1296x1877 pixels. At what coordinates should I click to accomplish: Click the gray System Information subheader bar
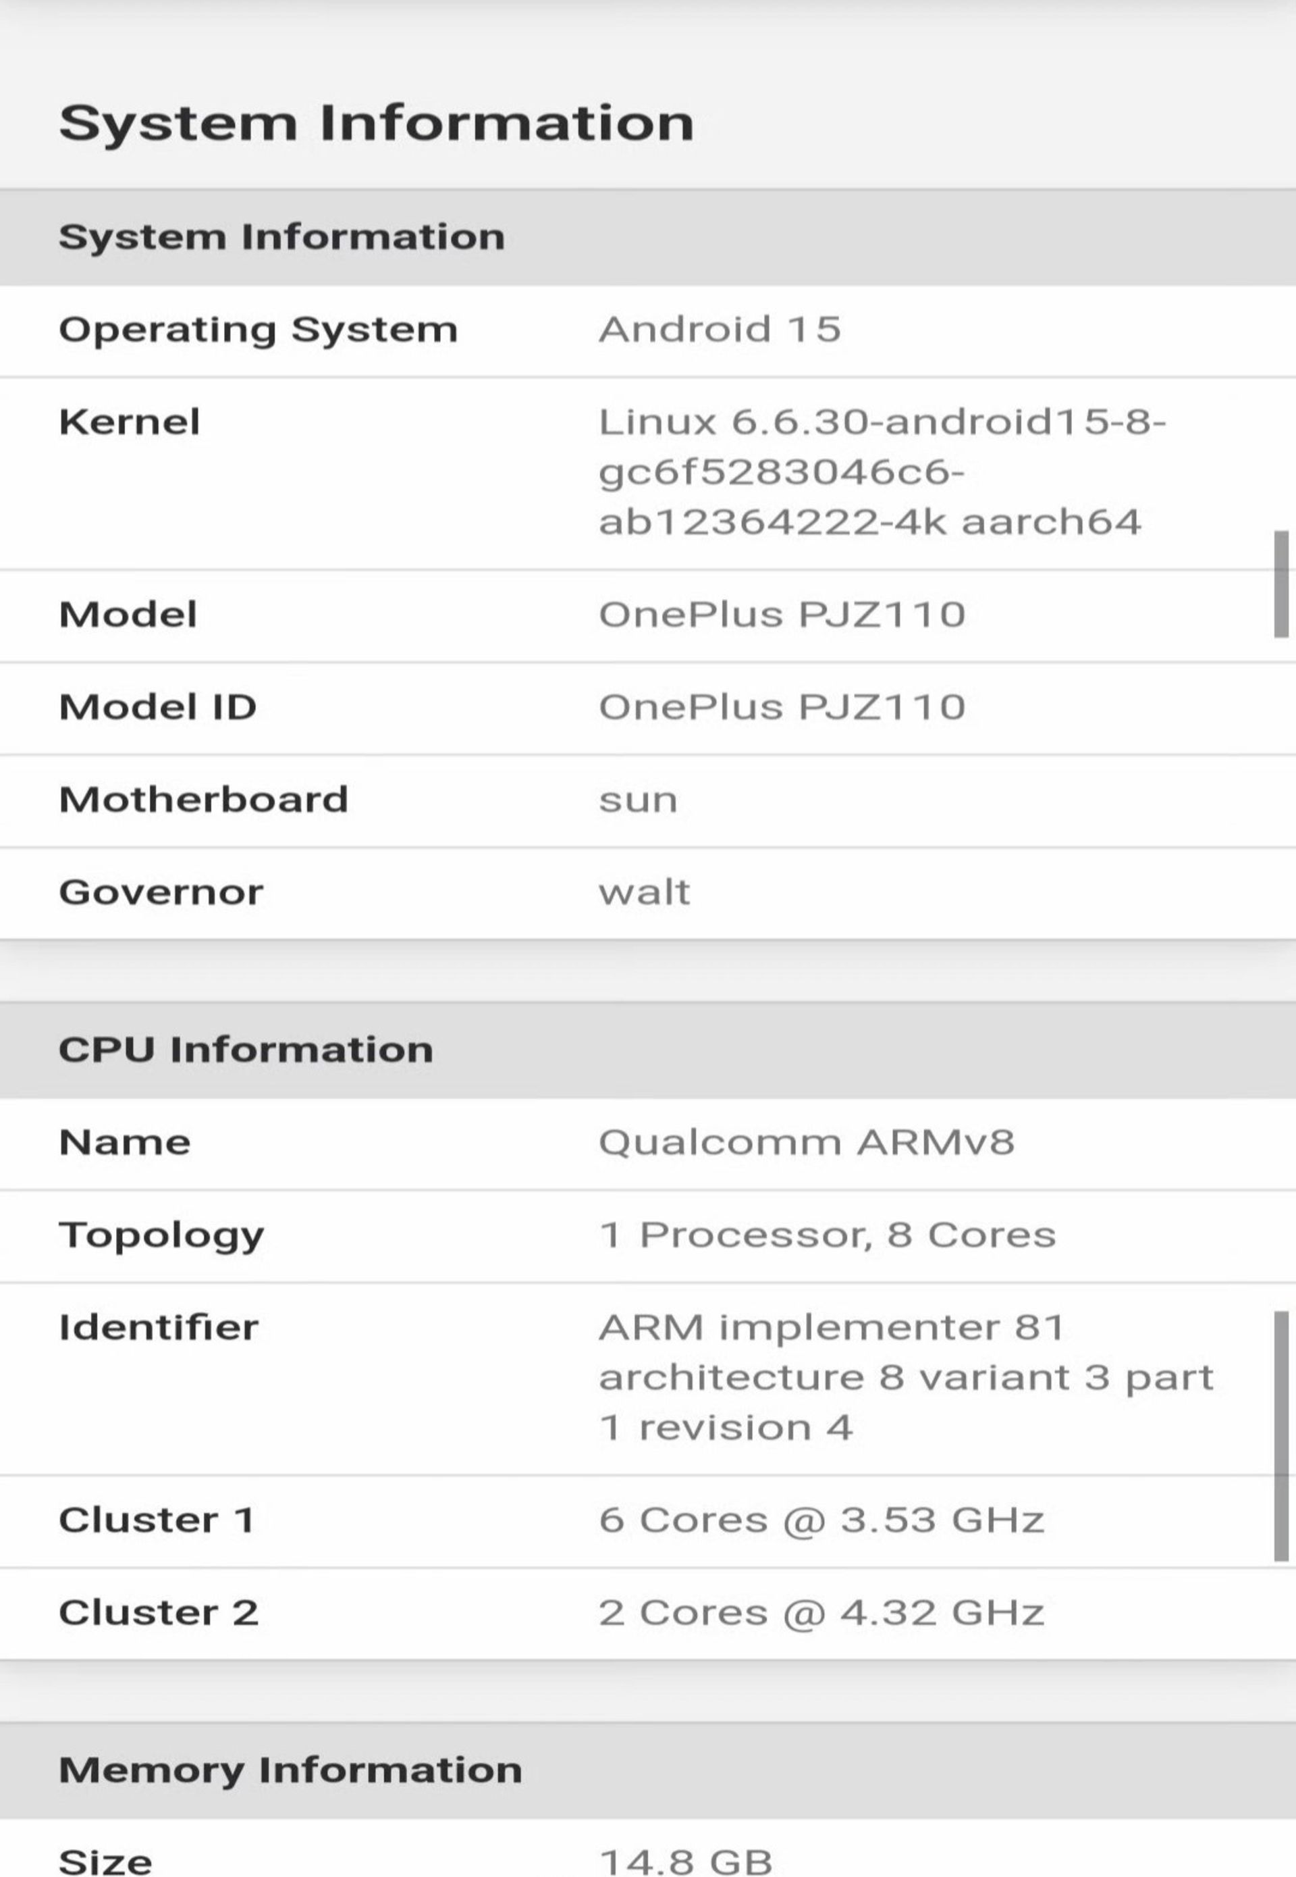pos(648,237)
